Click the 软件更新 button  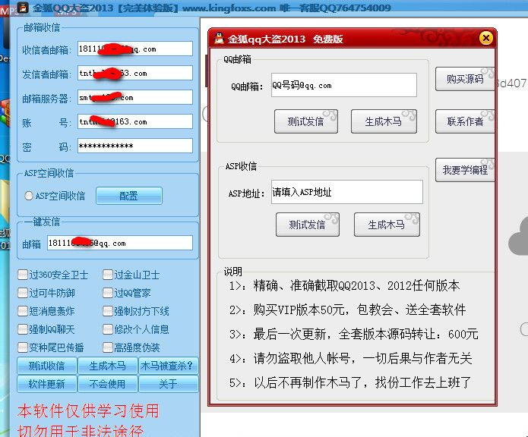pyautogui.click(x=47, y=384)
